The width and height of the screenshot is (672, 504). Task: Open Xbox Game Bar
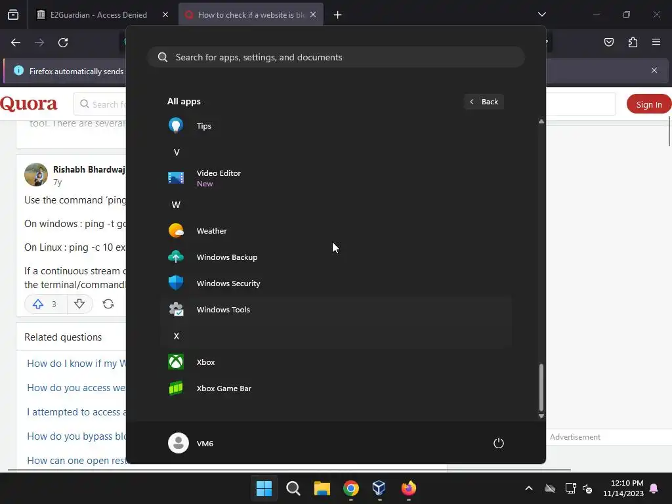335,388
